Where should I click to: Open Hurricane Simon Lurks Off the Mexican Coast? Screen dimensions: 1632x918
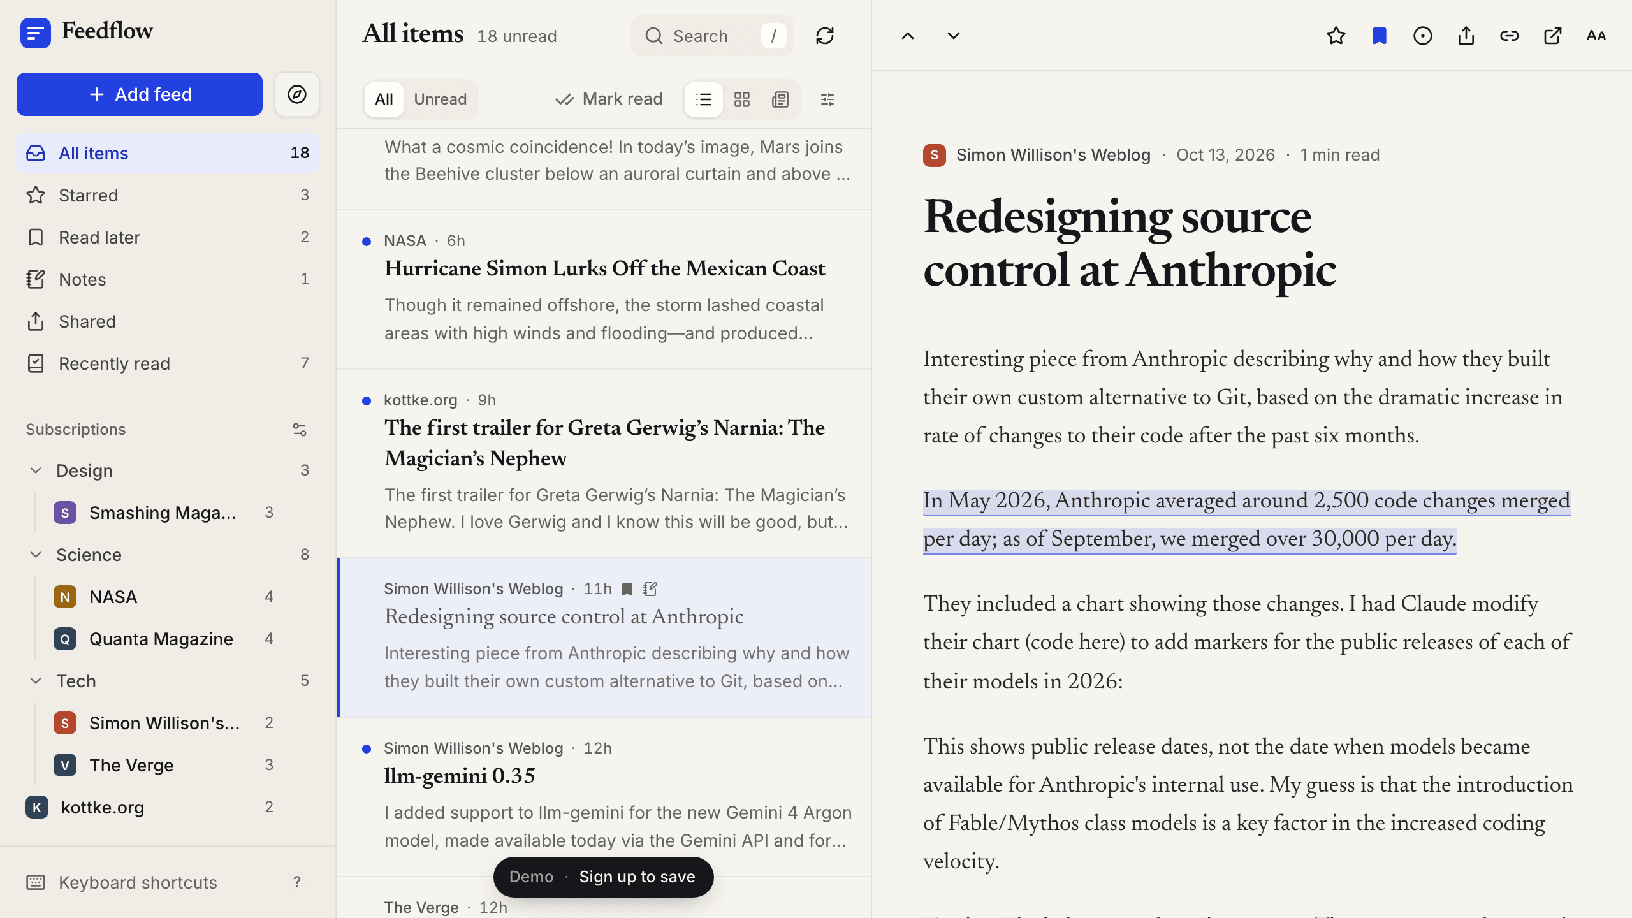[x=604, y=290]
